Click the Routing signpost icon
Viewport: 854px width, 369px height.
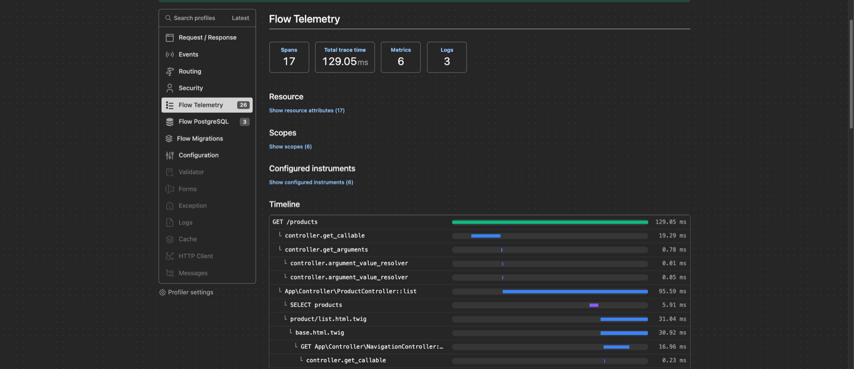coord(170,71)
